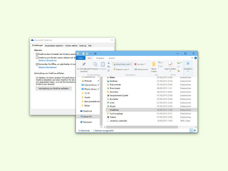The height and width of the screenshot is (171, 228).
Task: Open 'Ordner wählen' tab in OneDrive
Action: coord(71,46)
